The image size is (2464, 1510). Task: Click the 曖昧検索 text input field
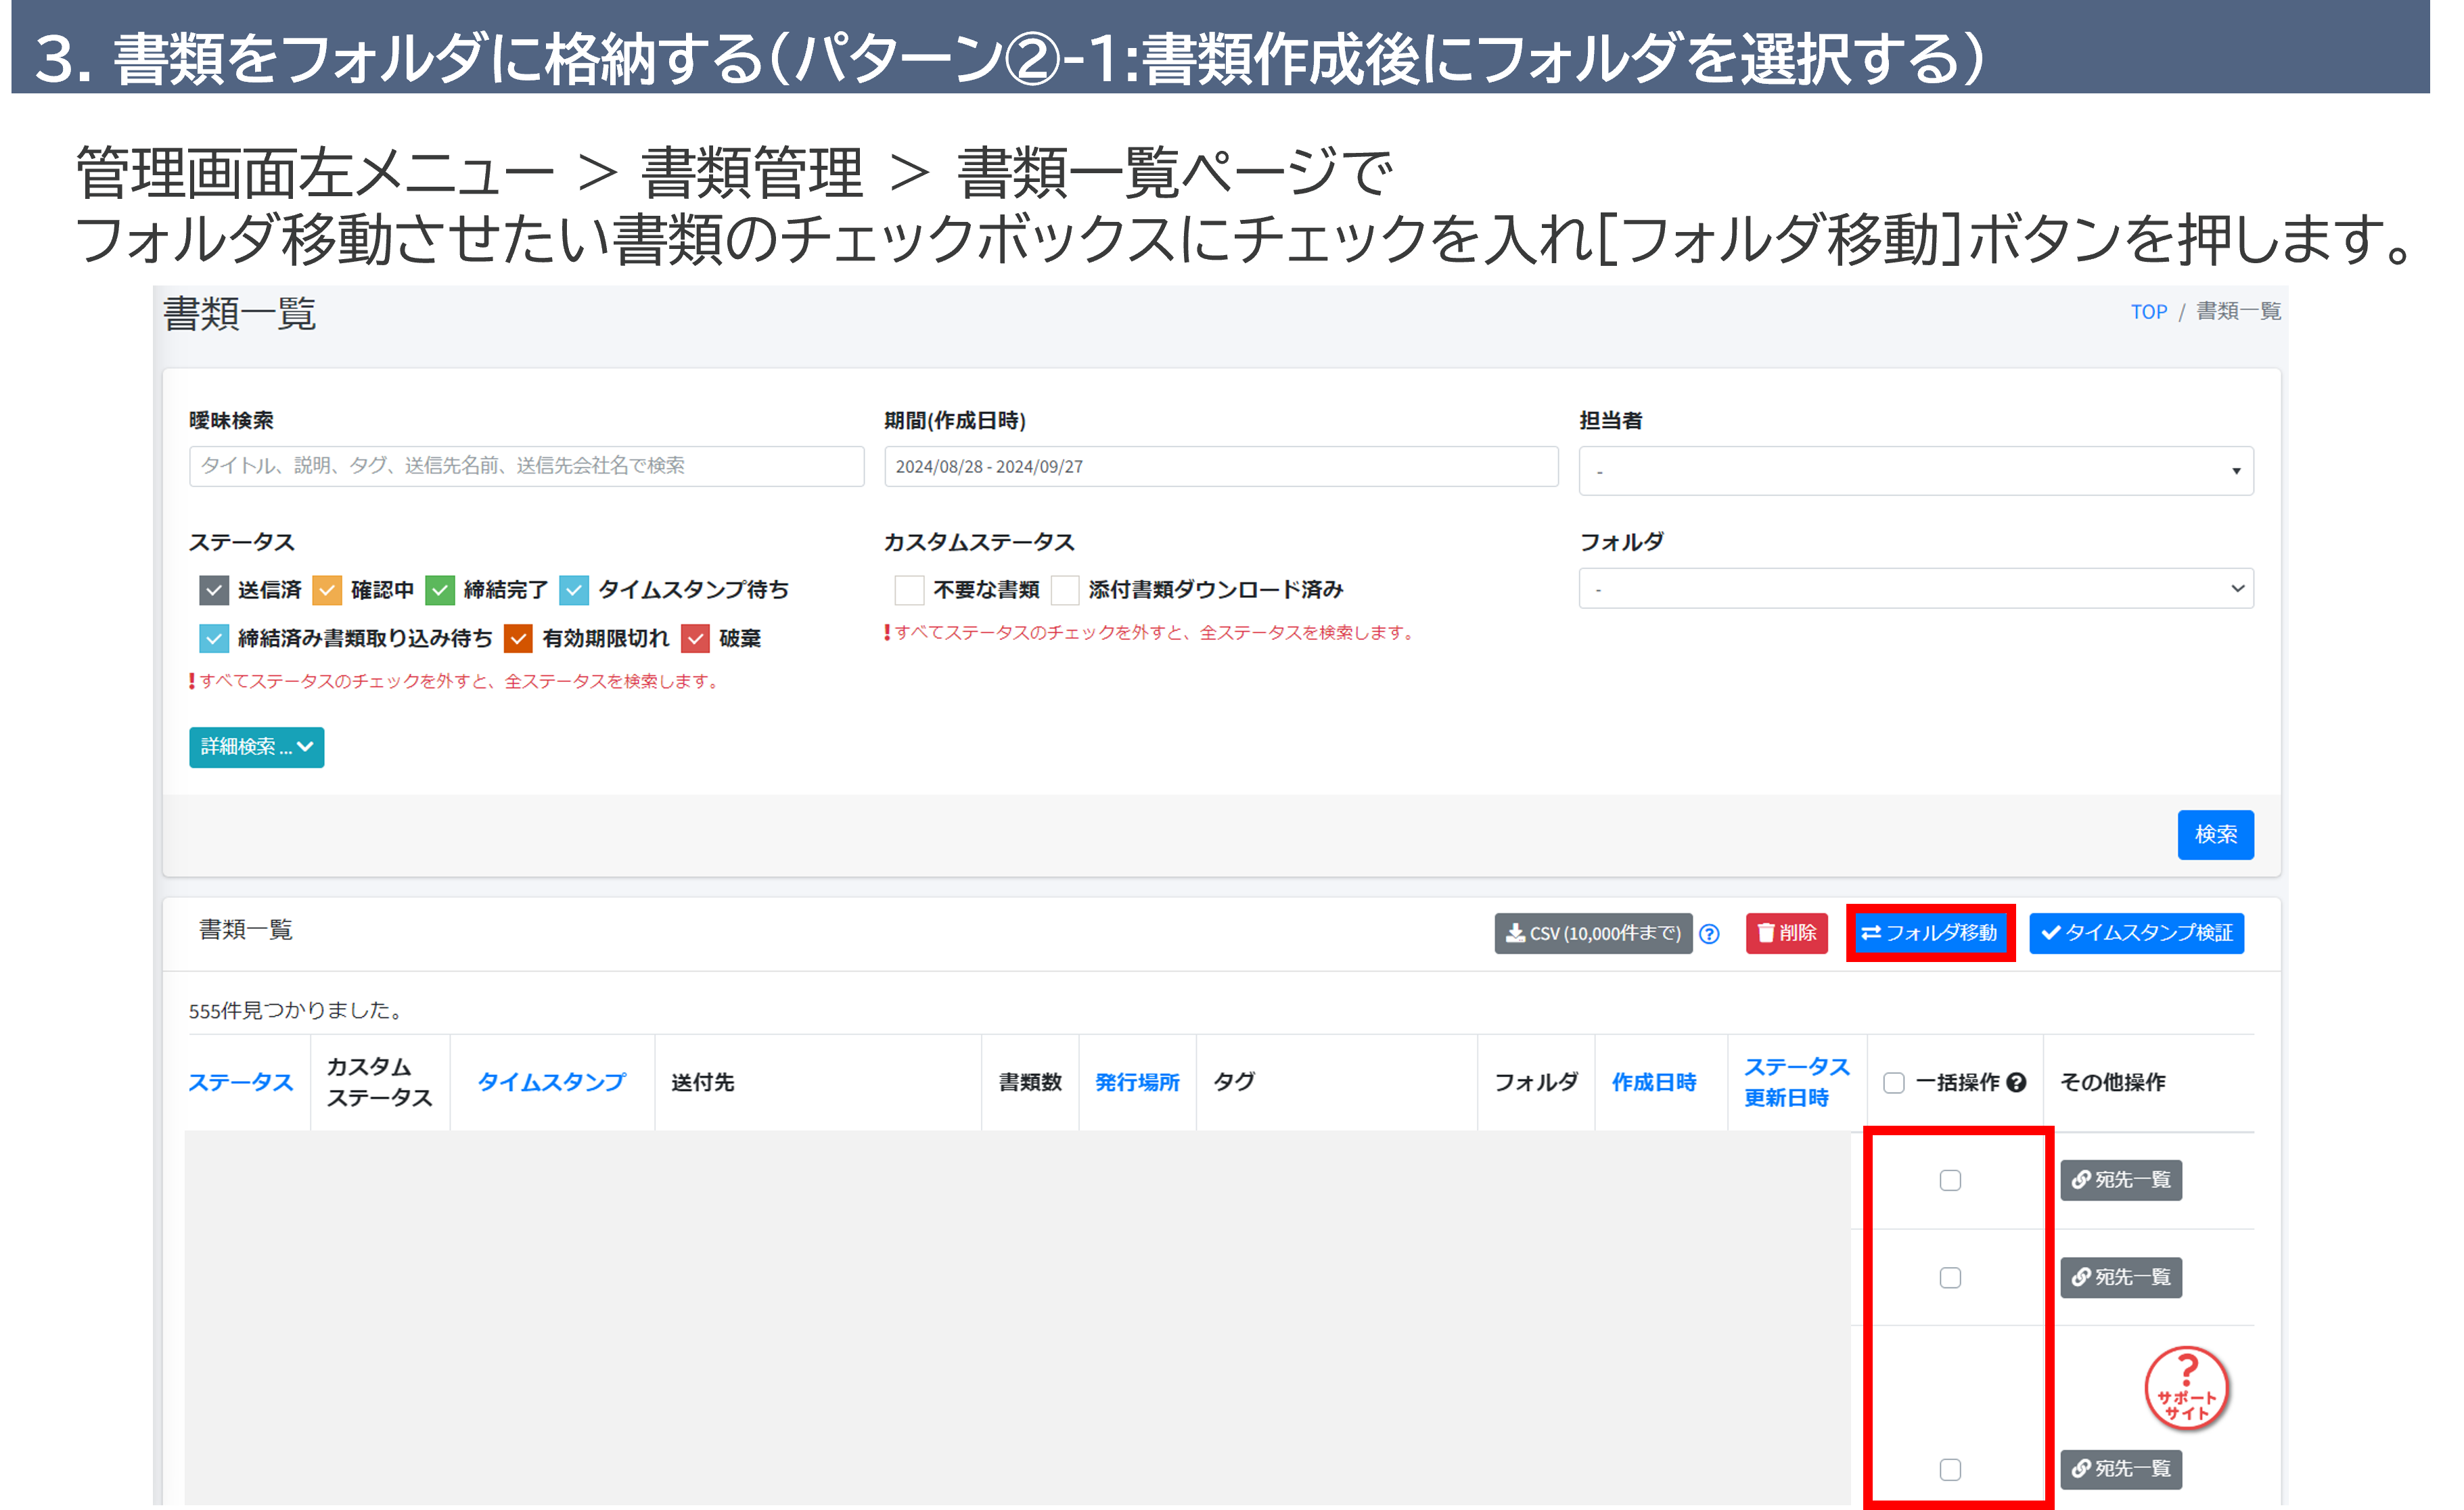(526, 466)
